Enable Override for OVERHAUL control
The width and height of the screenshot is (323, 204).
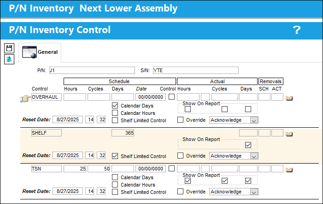pos(181,119)
